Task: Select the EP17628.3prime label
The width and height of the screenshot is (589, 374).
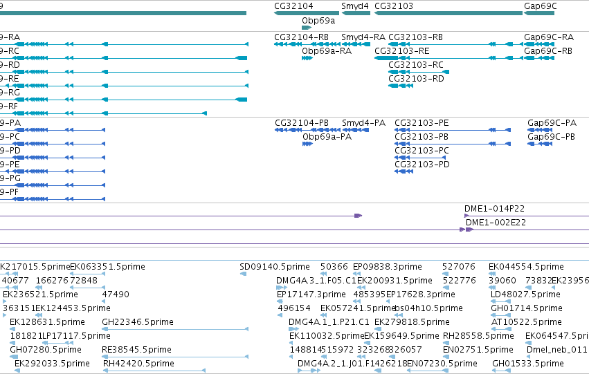Action: [x=420, y=294]
